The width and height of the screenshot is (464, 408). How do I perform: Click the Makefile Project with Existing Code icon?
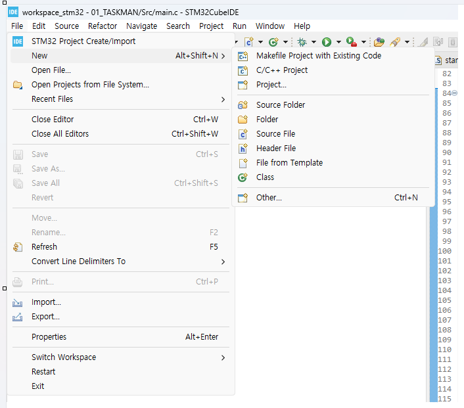[243, 56]
